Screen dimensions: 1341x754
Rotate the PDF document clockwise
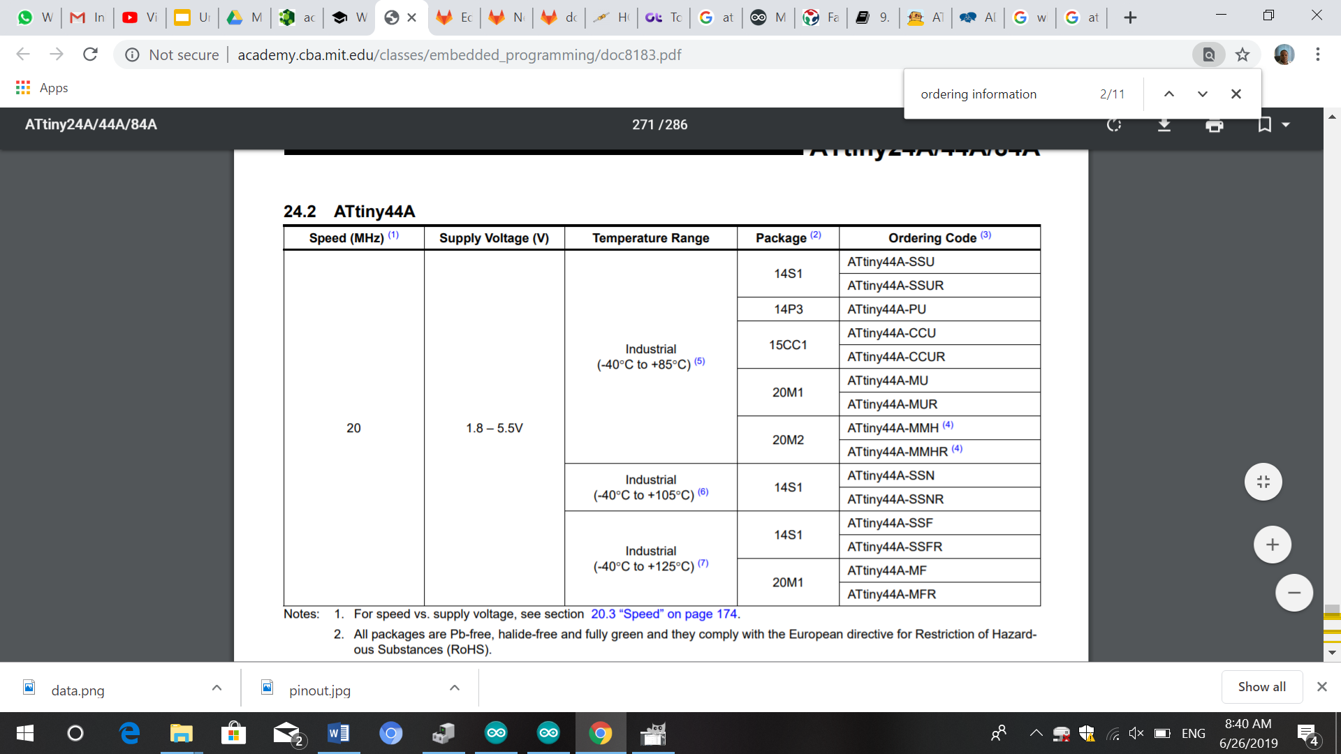[1114, 125]
